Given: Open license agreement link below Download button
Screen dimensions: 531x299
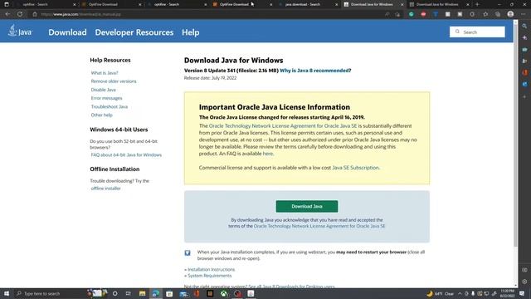Looking at the screenshot, I should 319,226.
